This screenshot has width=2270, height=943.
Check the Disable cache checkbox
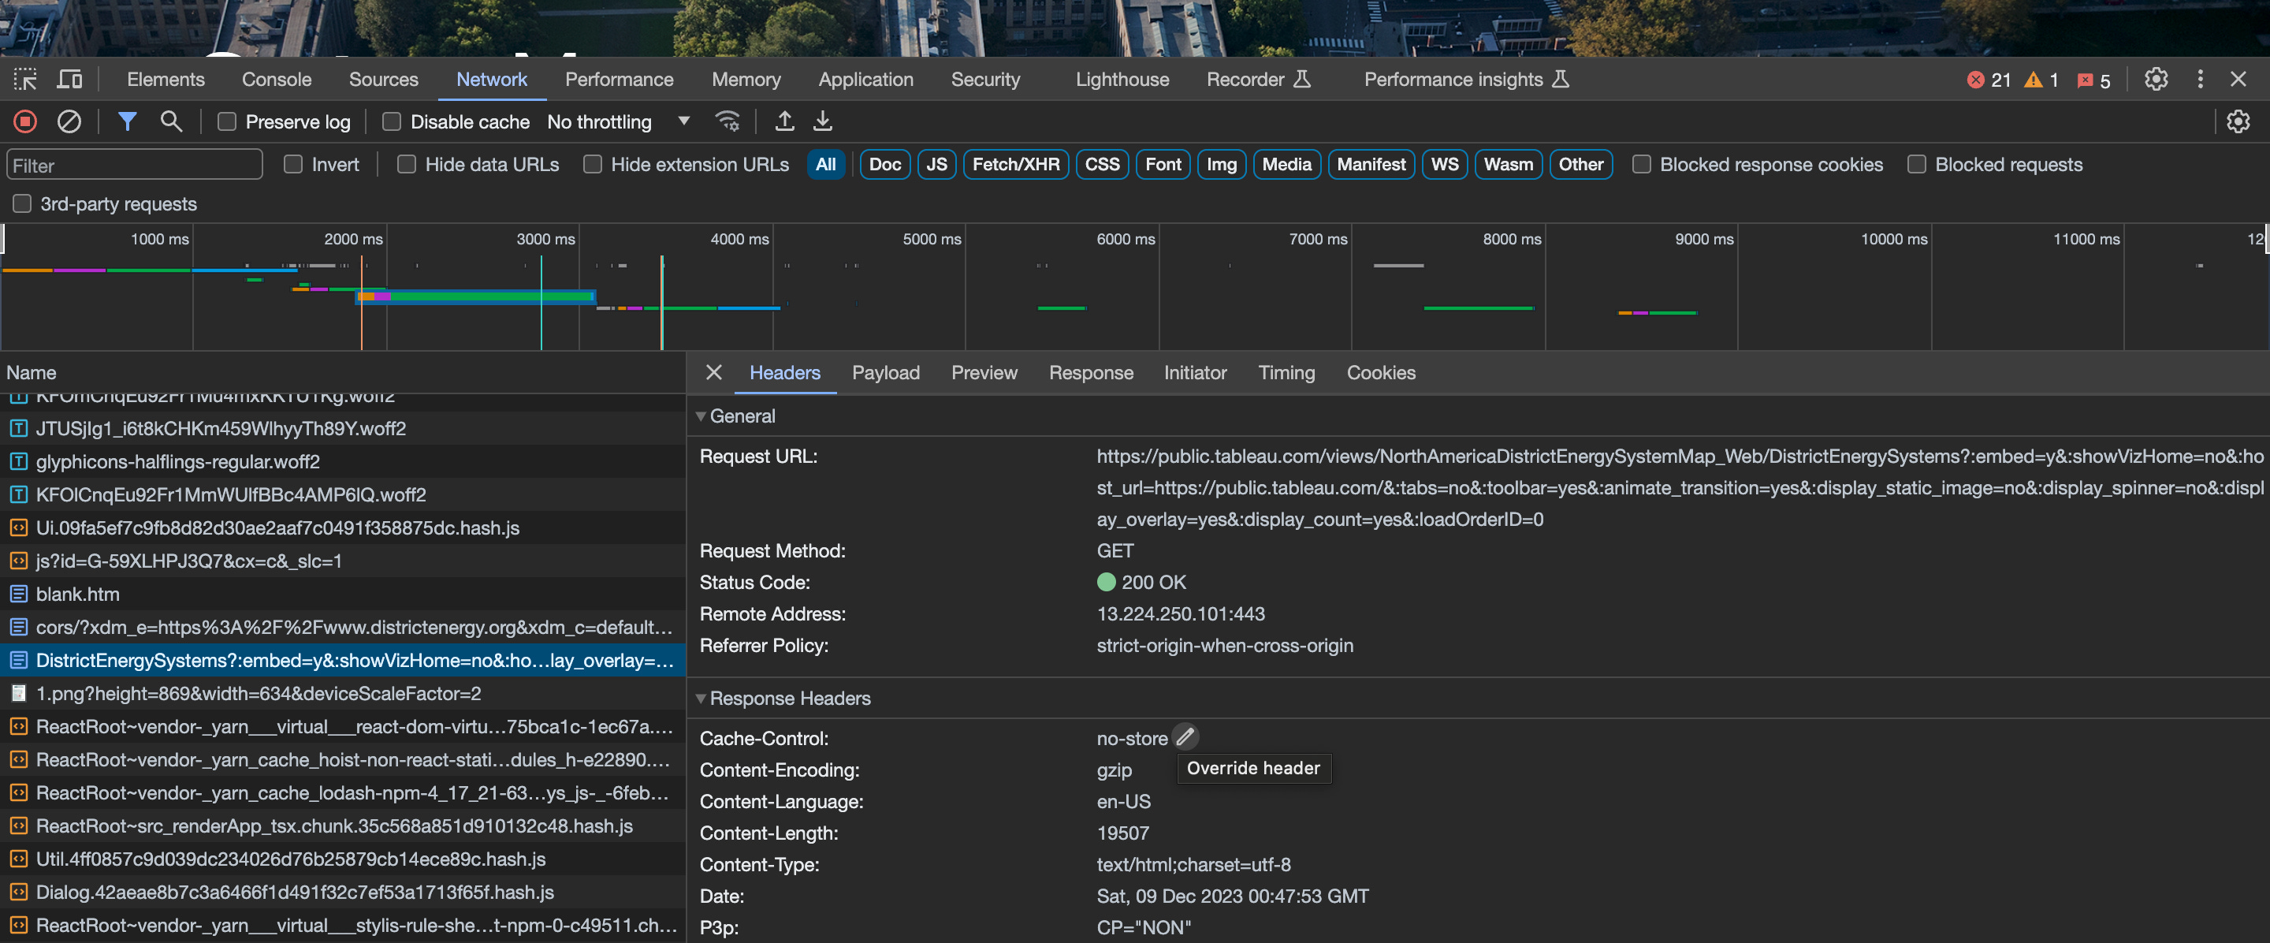coord(393,121)
